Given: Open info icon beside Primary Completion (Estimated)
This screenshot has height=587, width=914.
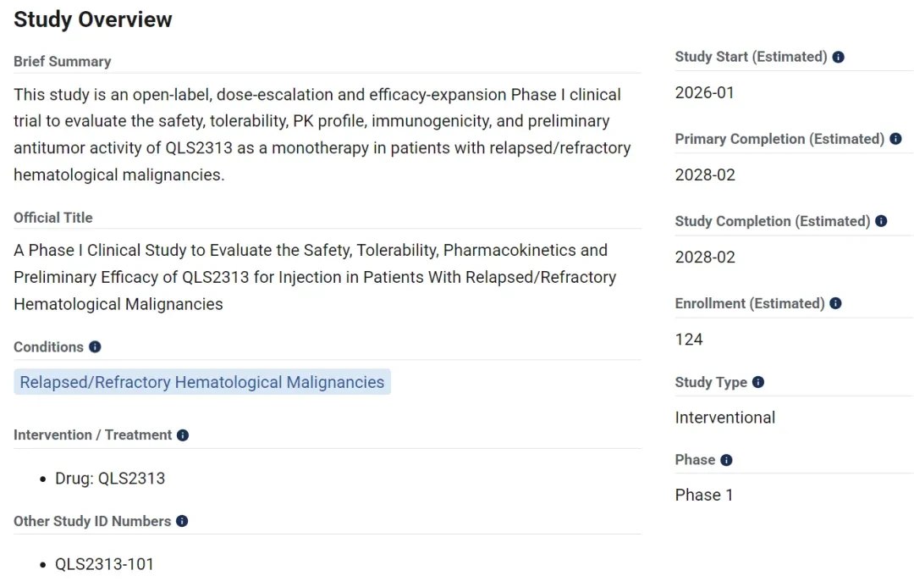Looking at the screenshot, I should [895, 139].
